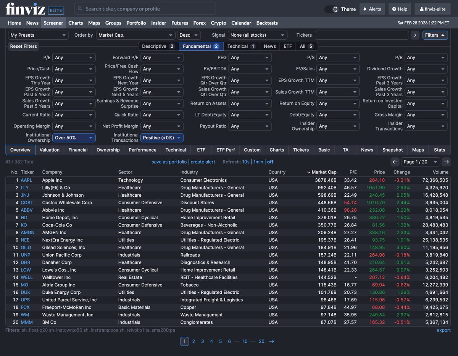
Task: Open the Gross Margin filter dropdown
Action: point(426,115)
